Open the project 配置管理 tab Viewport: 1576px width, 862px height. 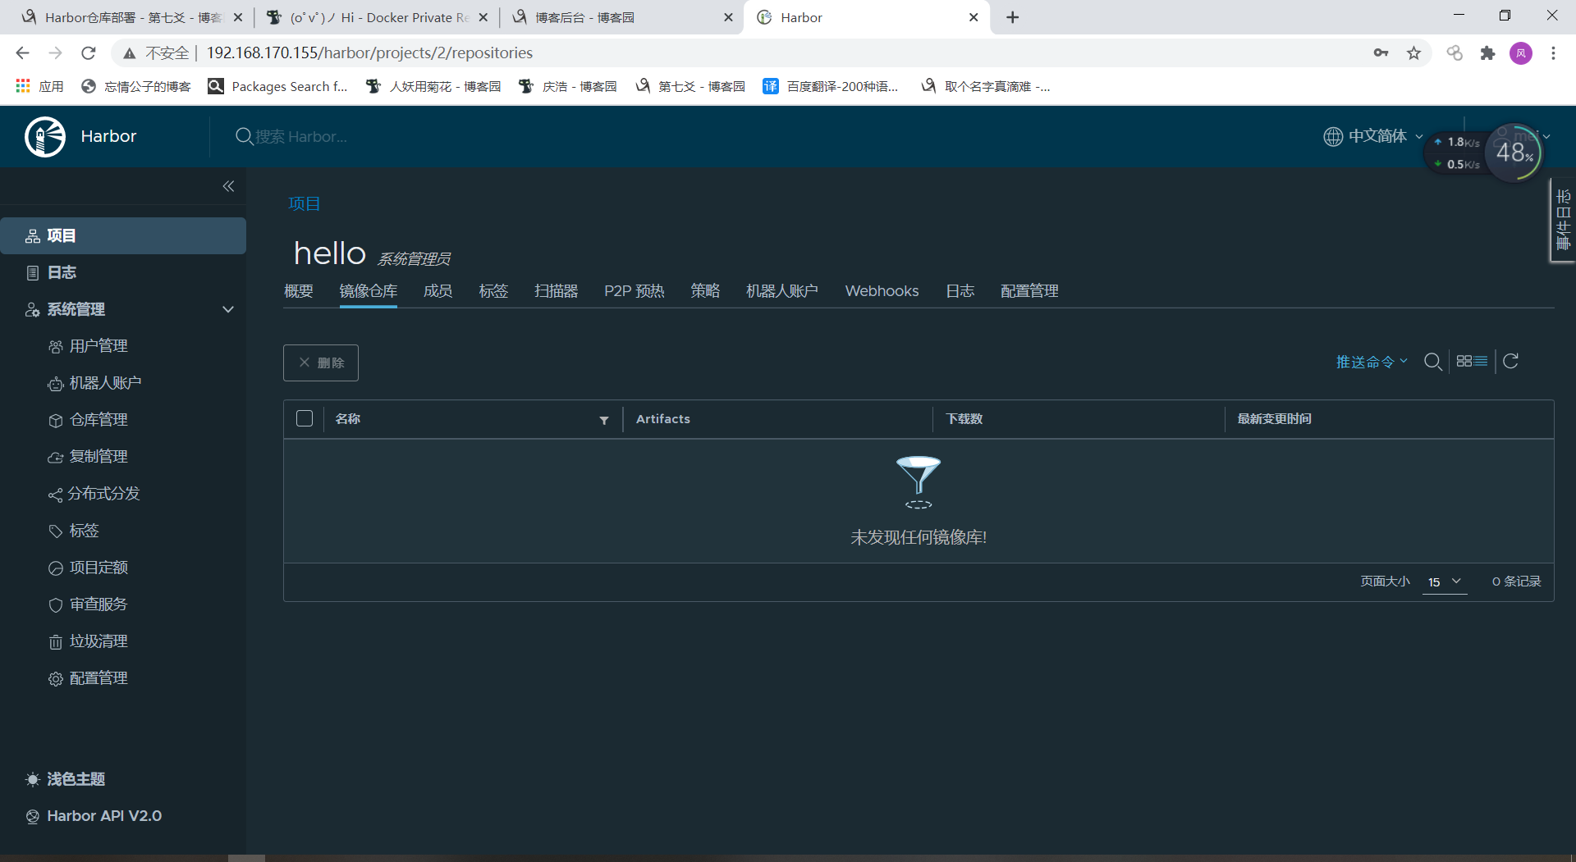1029,291
